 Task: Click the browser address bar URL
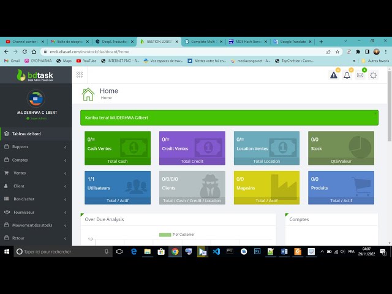(89, 51)
